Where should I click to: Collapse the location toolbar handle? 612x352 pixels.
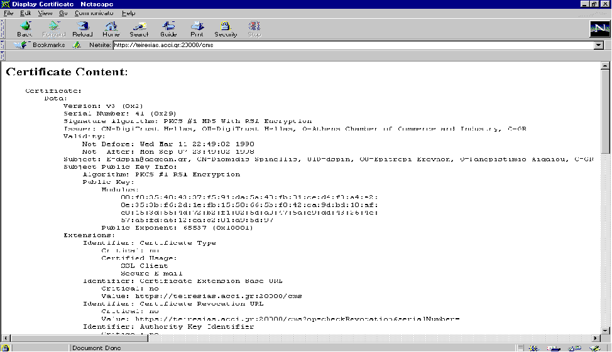pos(3,45)
